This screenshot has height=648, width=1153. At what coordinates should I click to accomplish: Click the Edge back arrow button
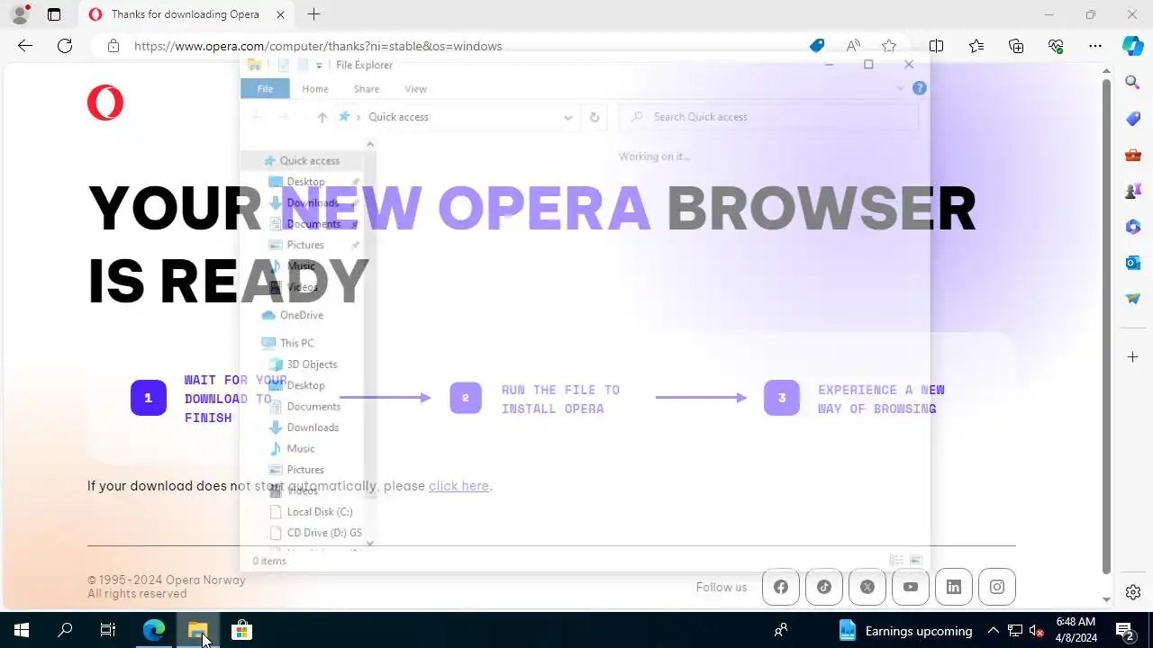pos(25,46)
